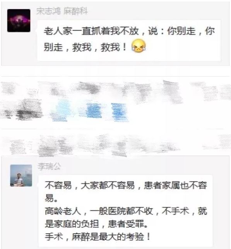Screen dimensions: 231x249
Task: Click the line 别走，救我，救我！
Action: click(85, 47)
